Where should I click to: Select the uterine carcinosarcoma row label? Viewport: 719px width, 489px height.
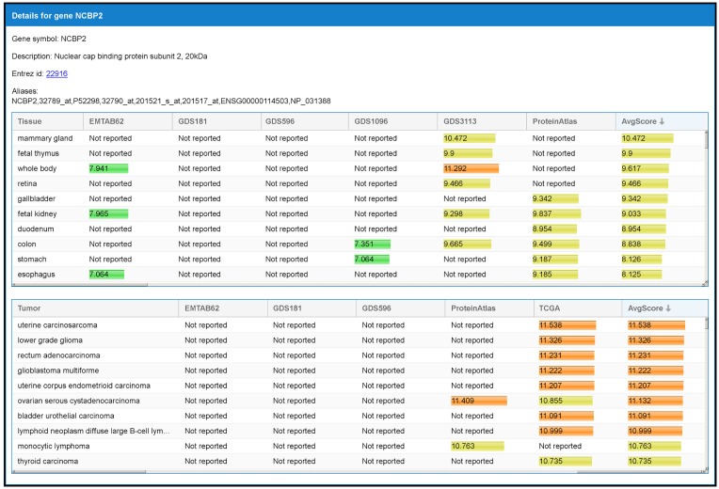(x=57, y=325)
